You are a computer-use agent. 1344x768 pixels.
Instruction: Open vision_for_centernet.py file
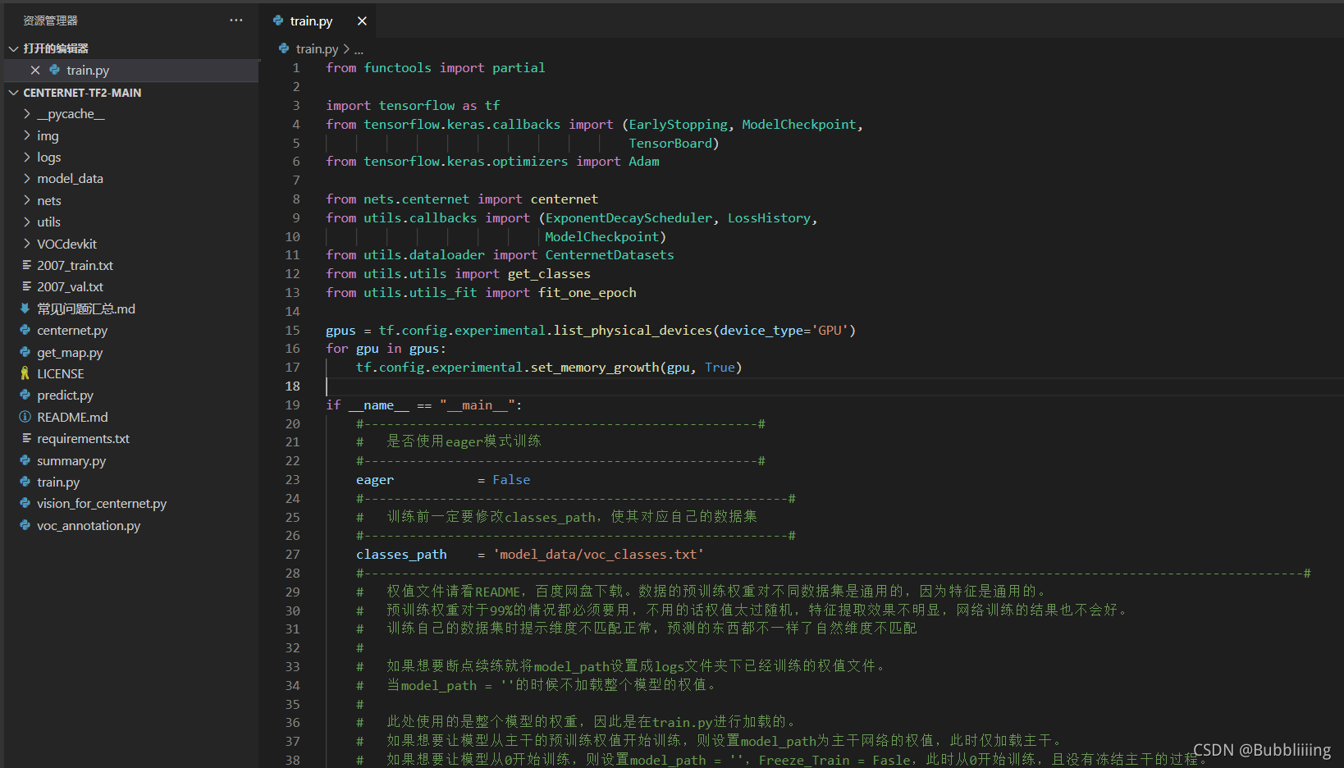click(x=102, y=504)
